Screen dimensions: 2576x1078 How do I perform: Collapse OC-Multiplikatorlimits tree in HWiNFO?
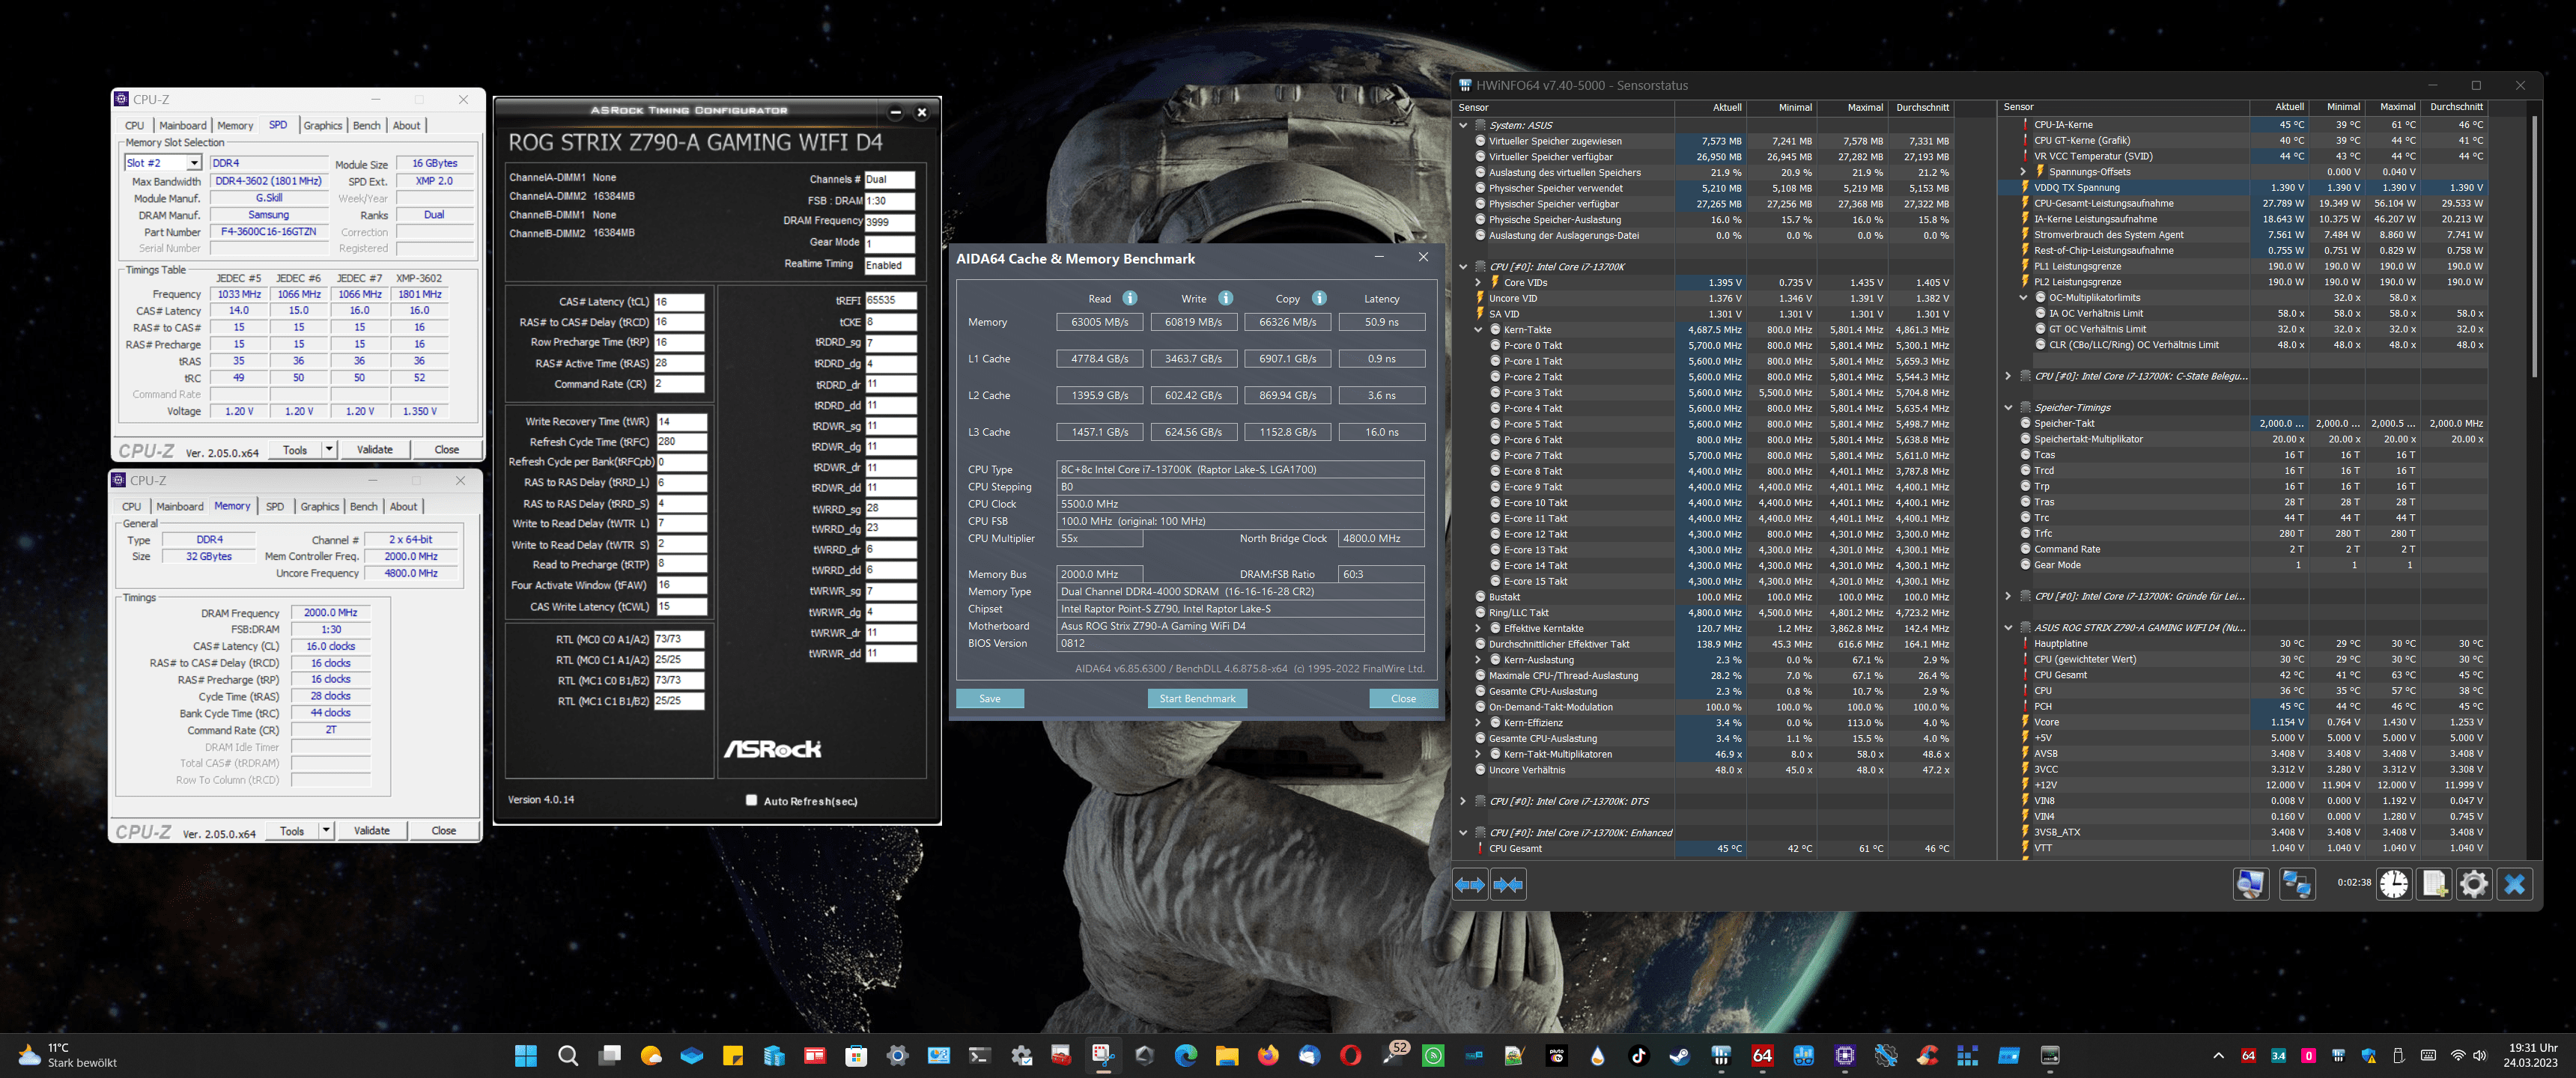point(2023,298)
